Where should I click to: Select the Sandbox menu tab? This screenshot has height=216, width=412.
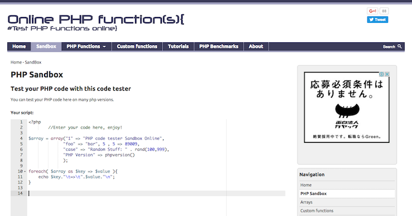(46, 46)
